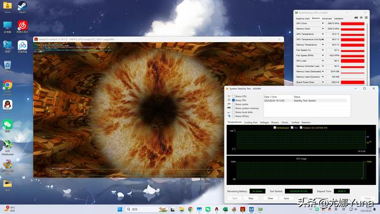Open Excel from the taskbar
The height and width of the screenshot is (214, 380).
pos(225,209)
